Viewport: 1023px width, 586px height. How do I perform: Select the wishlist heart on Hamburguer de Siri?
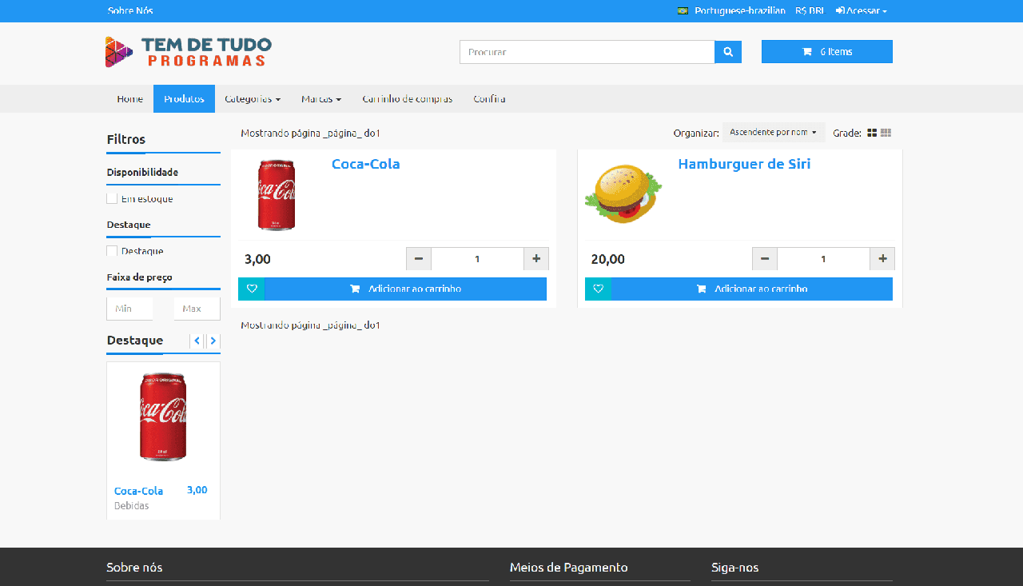[598, 289]
